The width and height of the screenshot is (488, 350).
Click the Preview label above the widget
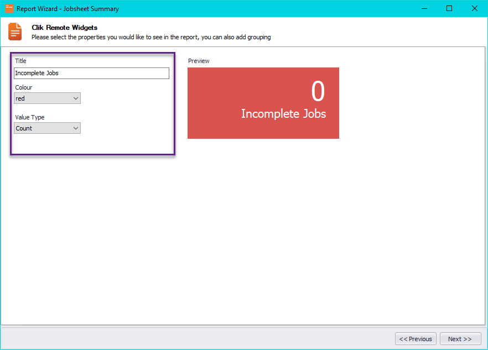click(199, 61)
